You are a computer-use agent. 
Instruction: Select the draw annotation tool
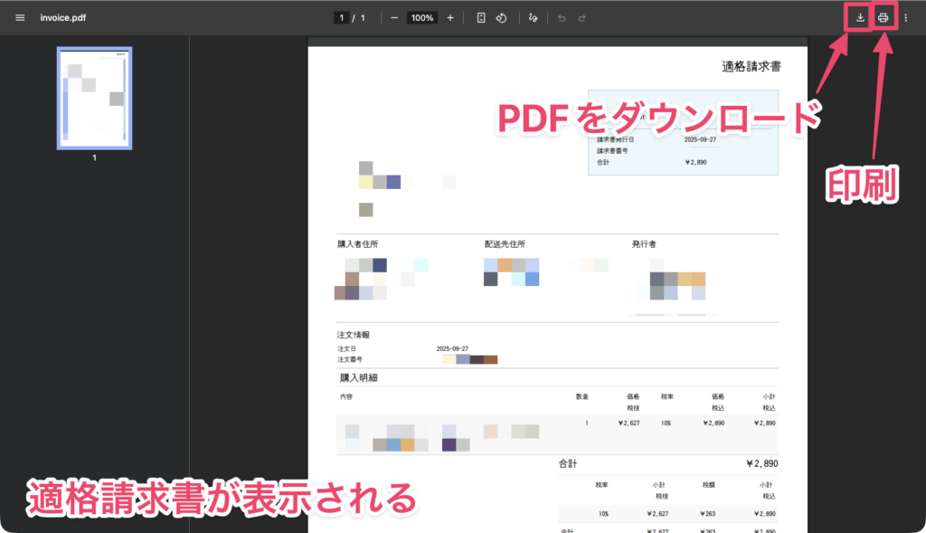[x=534, y=18]
